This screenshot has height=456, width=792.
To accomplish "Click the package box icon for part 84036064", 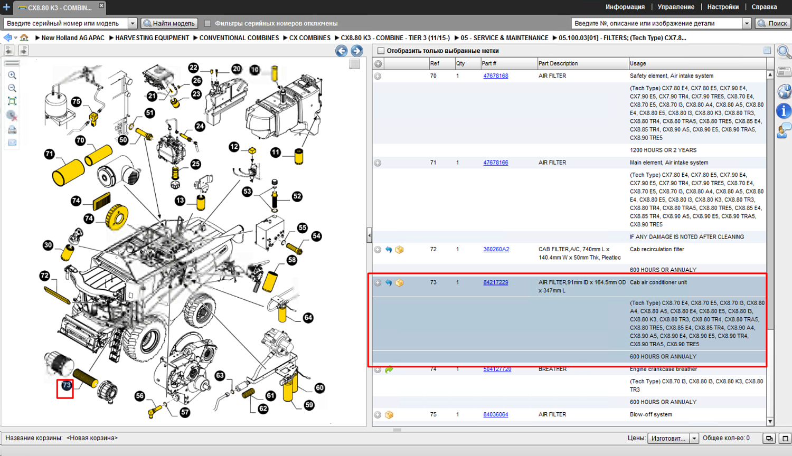I will (389, 415).
